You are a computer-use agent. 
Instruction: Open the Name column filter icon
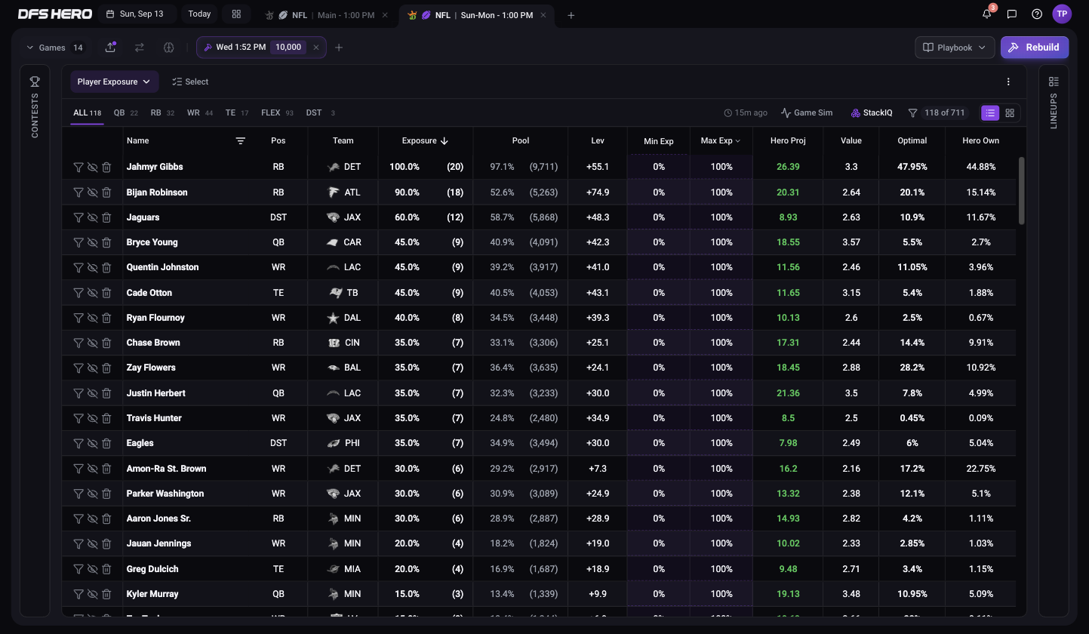click(241, 140)
